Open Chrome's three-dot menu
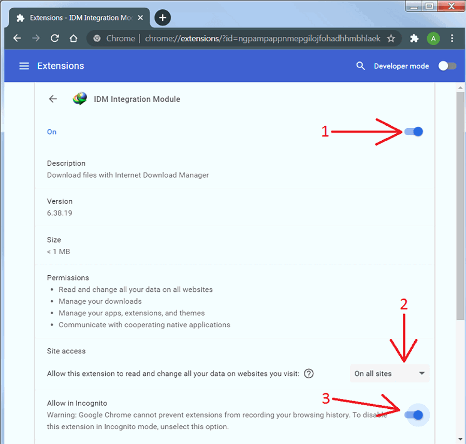466x444 pixels. pos(452,38)
